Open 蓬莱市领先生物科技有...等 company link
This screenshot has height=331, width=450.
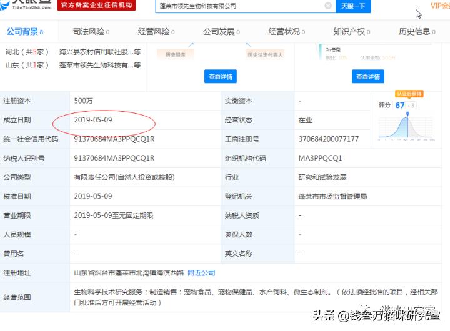click(100, 65)
